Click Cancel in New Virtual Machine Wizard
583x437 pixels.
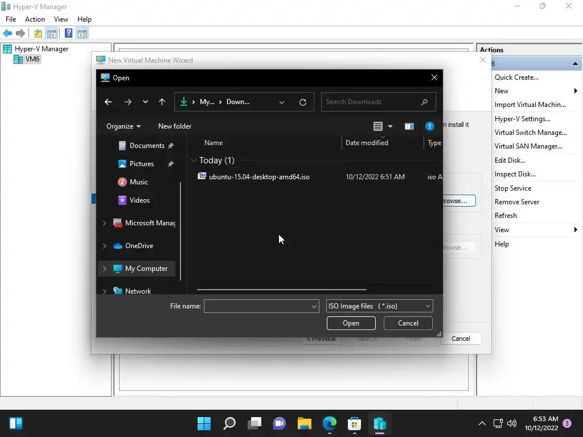[461, 339]
